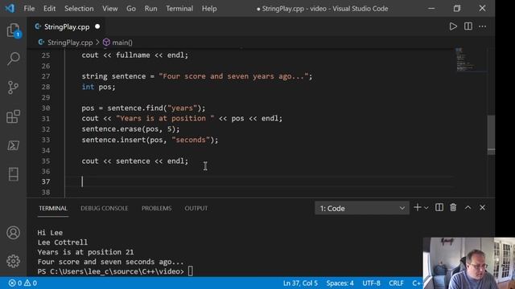Click the 'Ln 37, Col 5' status entry
515x289 pixels.
coord(300,283)
